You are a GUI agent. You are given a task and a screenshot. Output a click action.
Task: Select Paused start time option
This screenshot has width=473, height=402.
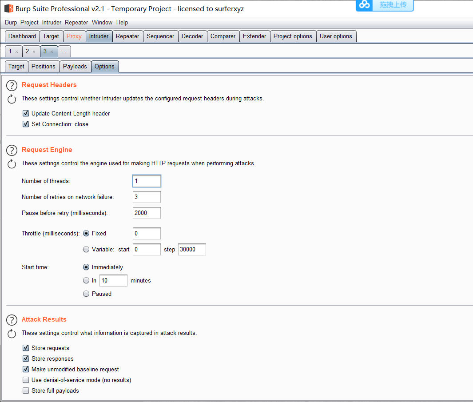tap(86, 294)
